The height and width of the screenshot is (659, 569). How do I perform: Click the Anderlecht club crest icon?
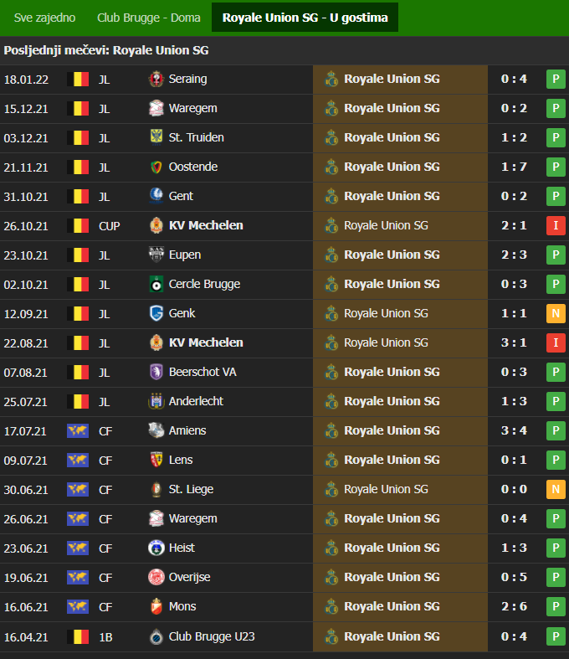click(x=156, y=401)
